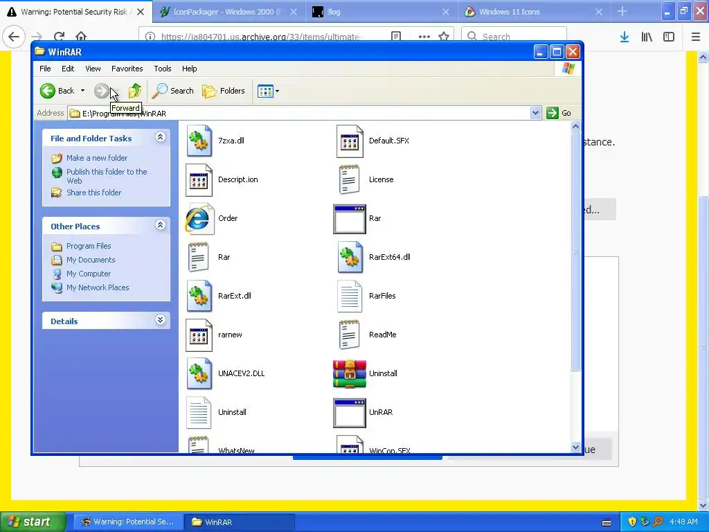Select the Rar text document icon
This screenshot has width=709, height=532.
199,258
